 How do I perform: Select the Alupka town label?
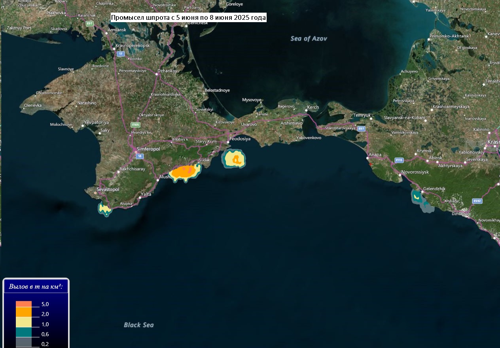coord(126,204)
